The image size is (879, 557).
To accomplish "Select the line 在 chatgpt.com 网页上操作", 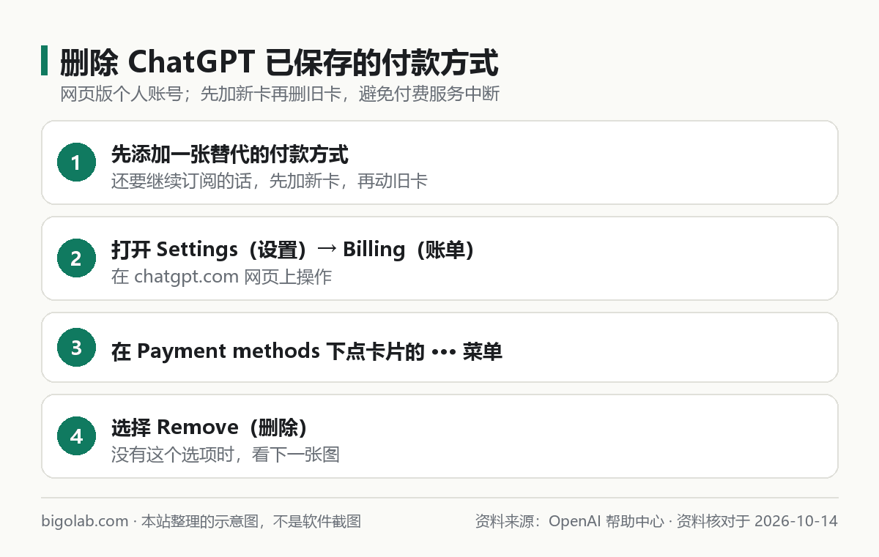I will (222, 277).
